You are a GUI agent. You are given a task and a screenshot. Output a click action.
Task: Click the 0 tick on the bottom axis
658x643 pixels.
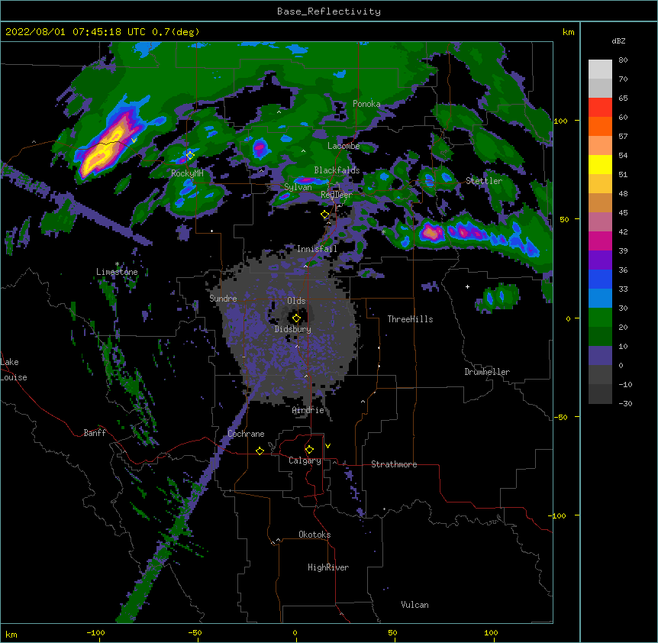coord(295,632)
